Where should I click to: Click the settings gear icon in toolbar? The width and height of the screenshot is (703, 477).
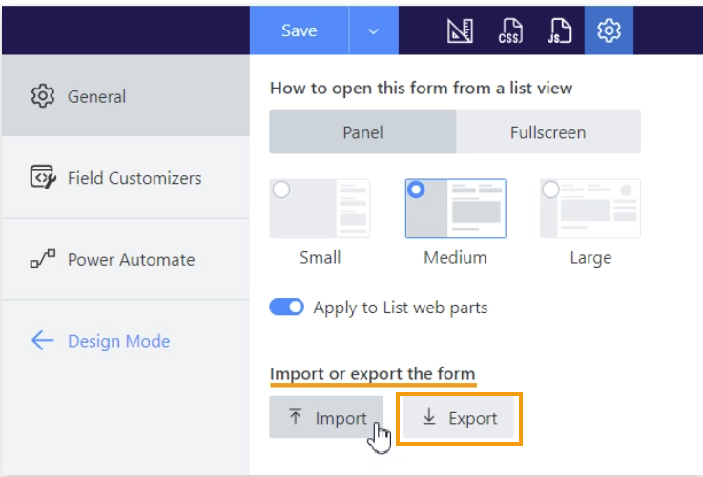(x=609, y=31)
